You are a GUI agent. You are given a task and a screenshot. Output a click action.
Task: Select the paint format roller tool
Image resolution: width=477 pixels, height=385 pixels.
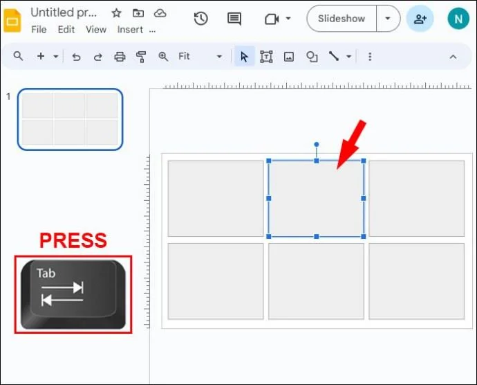coord(141,57)
